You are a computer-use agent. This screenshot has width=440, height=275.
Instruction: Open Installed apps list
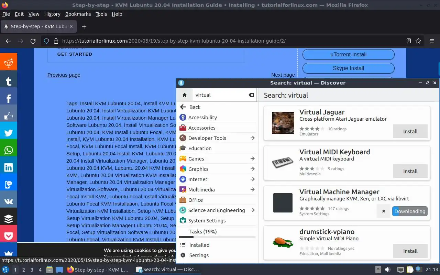pos(217,245)
